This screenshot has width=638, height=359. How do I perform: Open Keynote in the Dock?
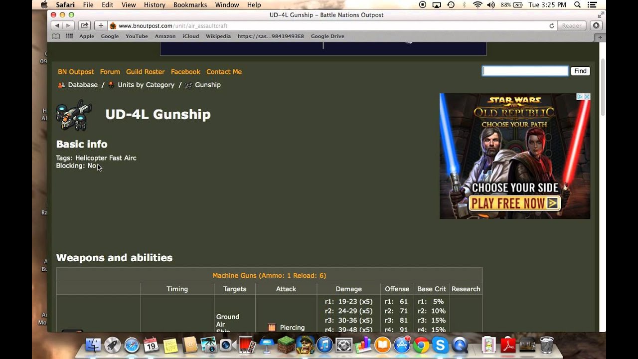pos(267,345)
